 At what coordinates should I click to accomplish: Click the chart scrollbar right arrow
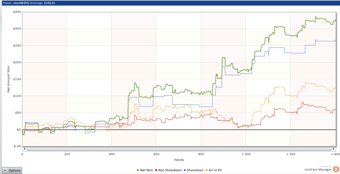pyautogui.click(x=334, y=149)
